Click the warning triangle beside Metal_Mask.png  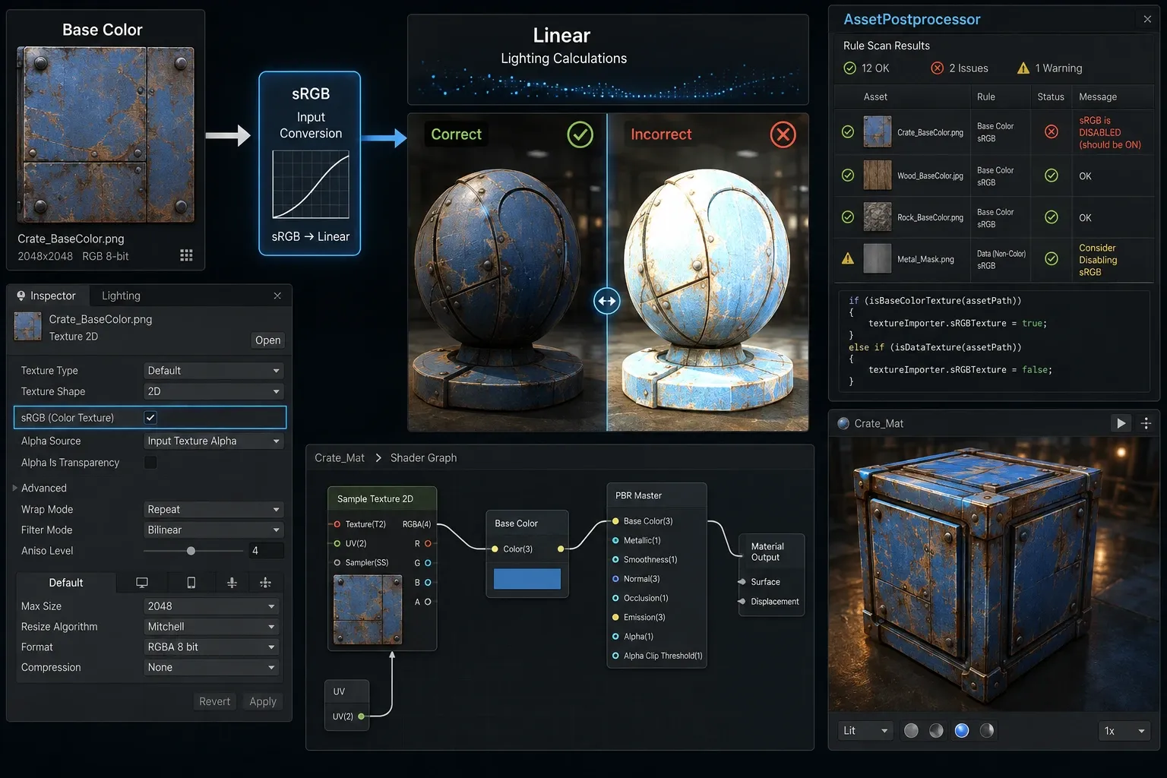848,258
